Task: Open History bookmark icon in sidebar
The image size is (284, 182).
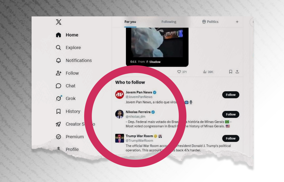Action: 58,111
